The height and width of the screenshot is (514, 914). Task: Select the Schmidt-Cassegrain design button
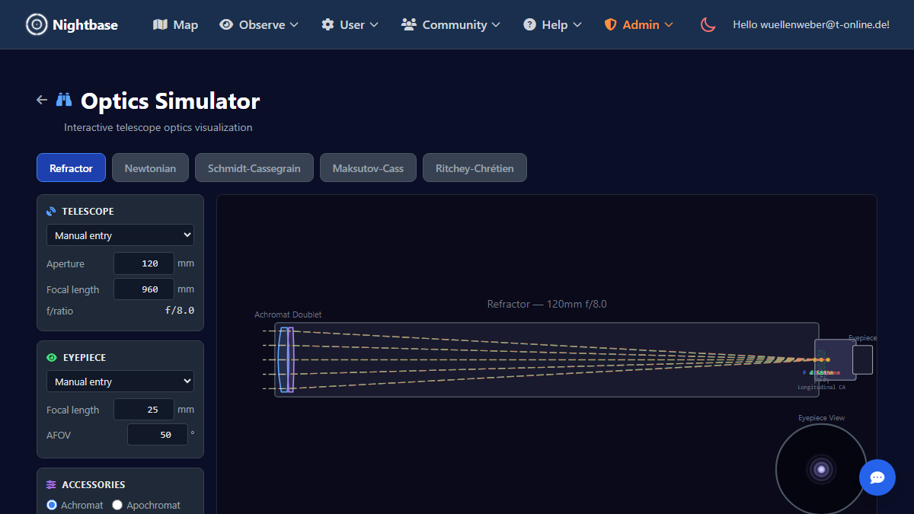[254, 168]
